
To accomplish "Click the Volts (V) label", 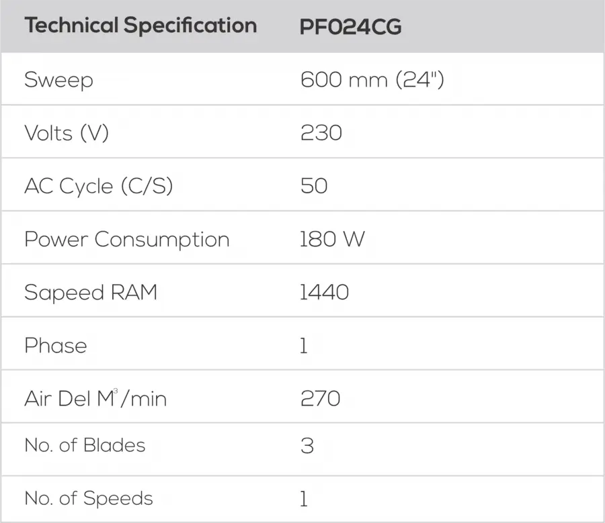I will coord(67,133).
